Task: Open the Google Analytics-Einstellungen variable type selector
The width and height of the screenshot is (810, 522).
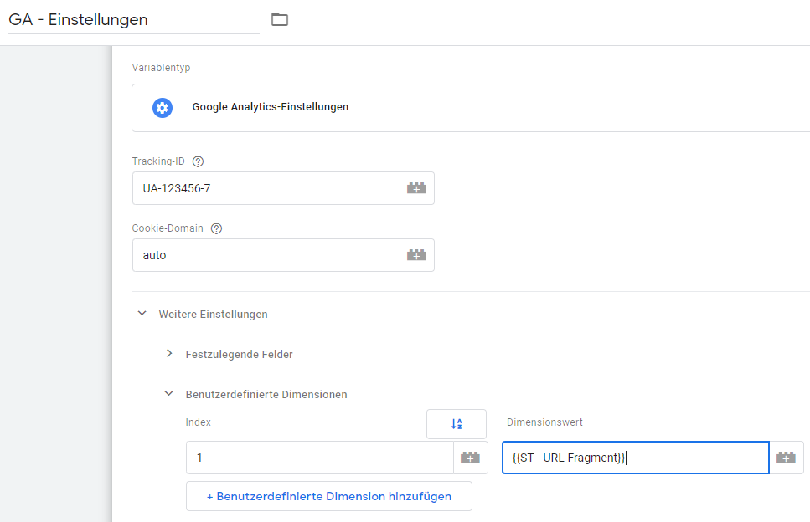Action: point(471,108)
